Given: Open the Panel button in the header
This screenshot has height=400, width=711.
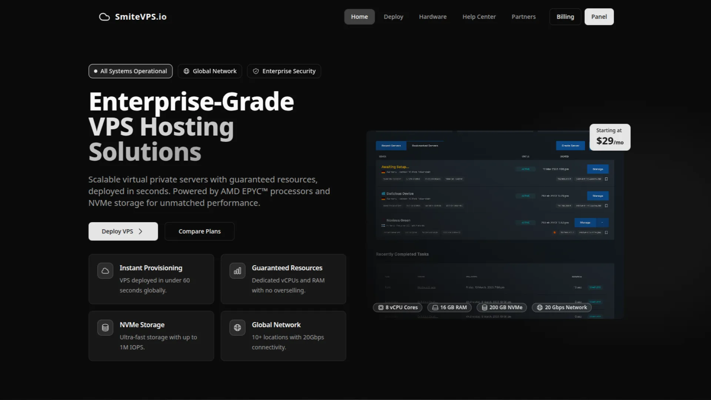Looking at the screenshot, I should [599, 17].
